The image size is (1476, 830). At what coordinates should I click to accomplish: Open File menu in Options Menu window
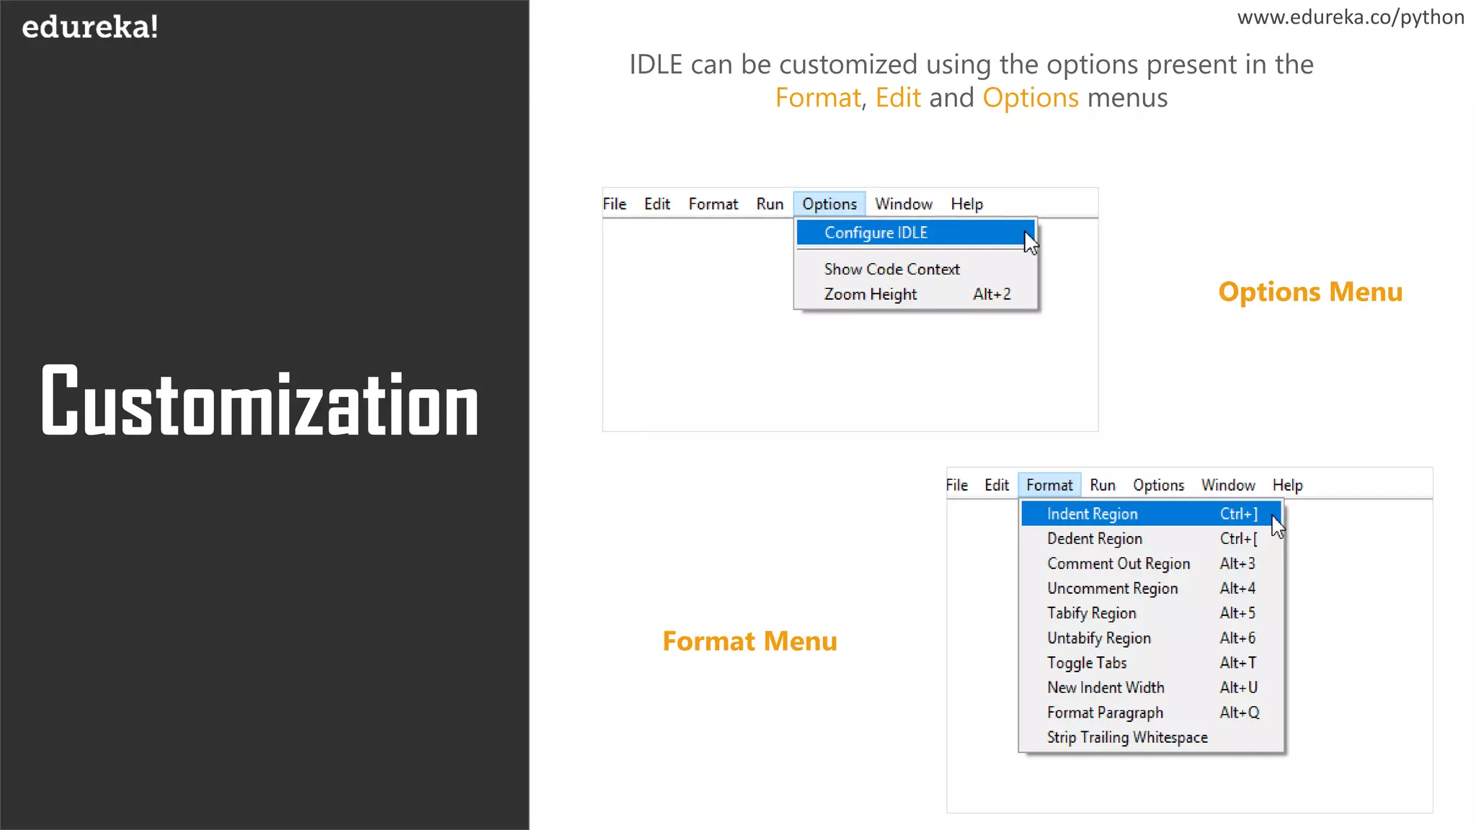(614, 204)
